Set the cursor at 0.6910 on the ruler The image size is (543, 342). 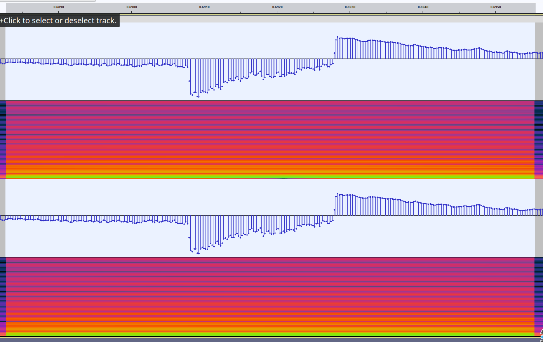click(204, 7)
